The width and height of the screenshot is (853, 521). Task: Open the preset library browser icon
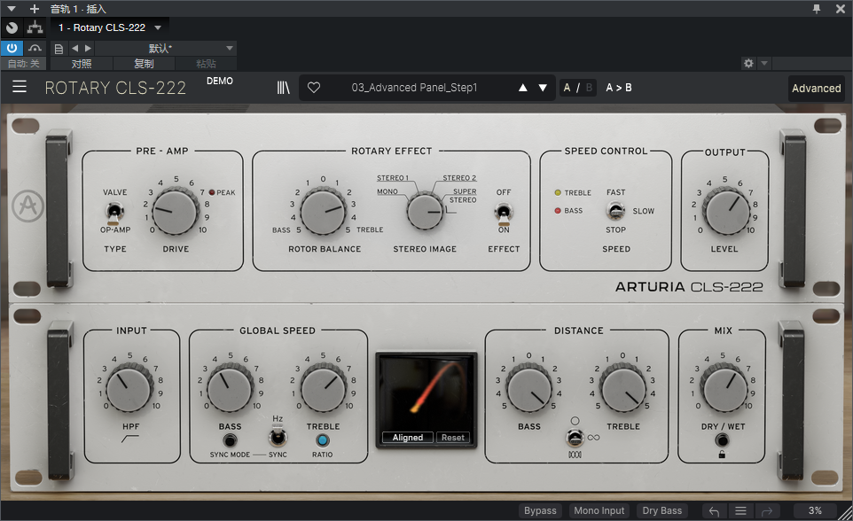tap(284, 88)
